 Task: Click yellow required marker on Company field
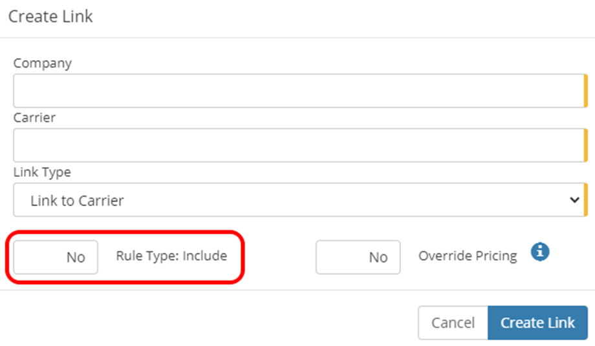(585, 91)
